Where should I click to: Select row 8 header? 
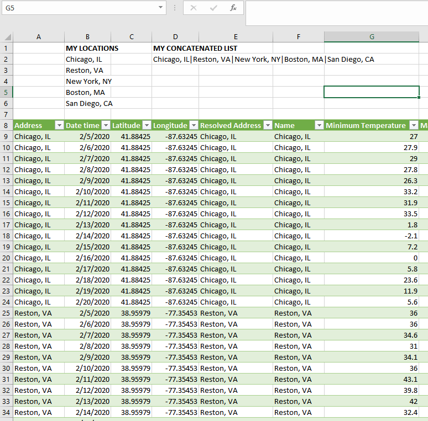6,125
